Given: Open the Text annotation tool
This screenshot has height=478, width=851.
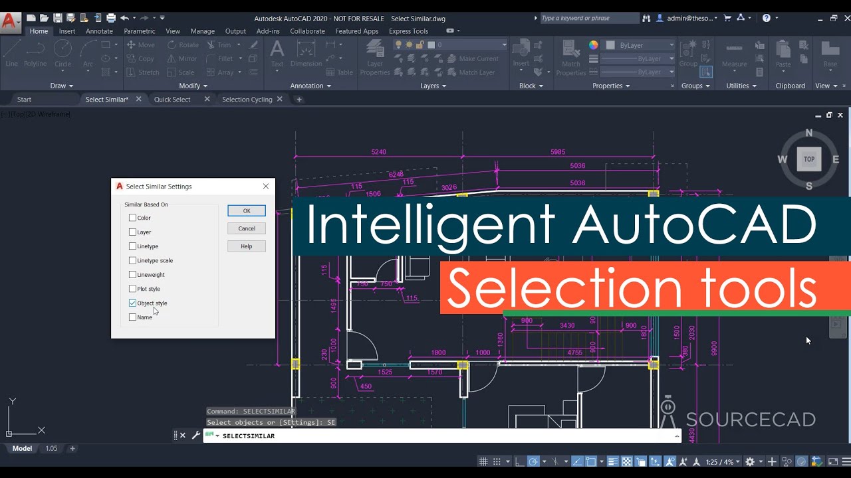Looking at the screenshot, I should click(x=277, y=53).
